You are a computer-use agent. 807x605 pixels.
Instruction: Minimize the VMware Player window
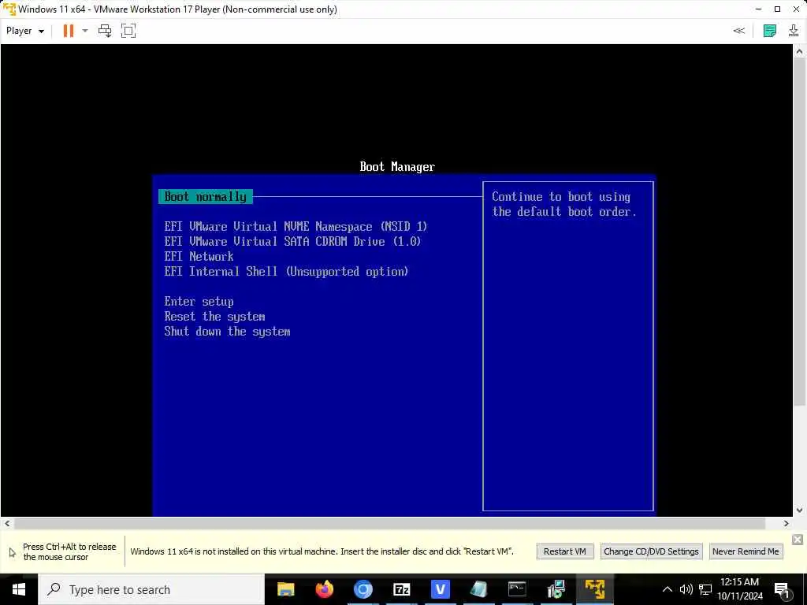759,9
